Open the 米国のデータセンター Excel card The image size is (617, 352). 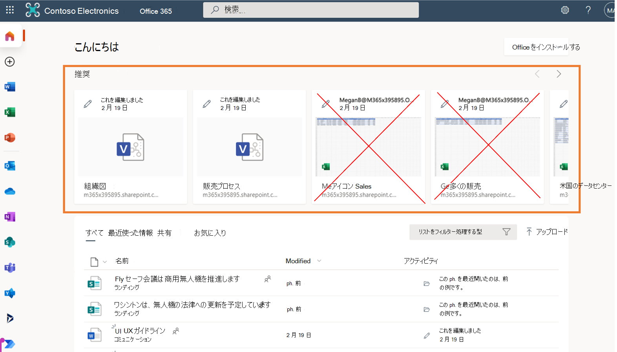coord(560,147)
